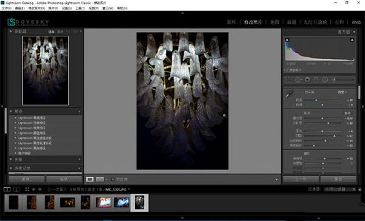The image size is (365, 221).
Task: Select the Spot Removal tool
Action: pyautogui.click(x=298, y=80)
